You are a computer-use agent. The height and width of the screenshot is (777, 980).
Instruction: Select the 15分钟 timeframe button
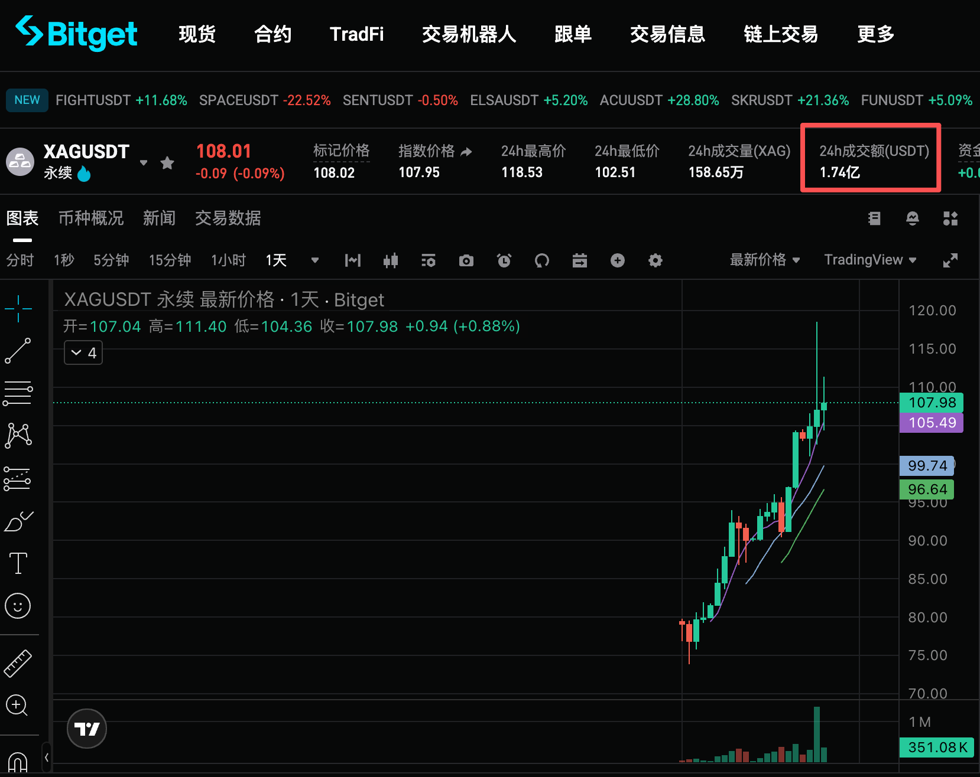click(170, 260)
